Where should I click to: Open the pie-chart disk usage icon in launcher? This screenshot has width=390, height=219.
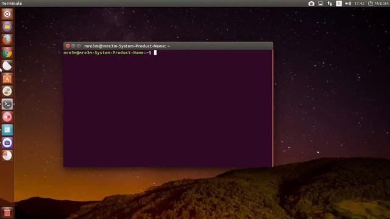coord(7,156)
